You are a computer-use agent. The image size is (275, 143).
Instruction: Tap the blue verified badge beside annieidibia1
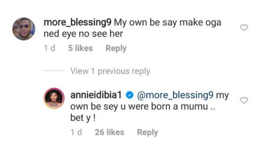[129, 95]
